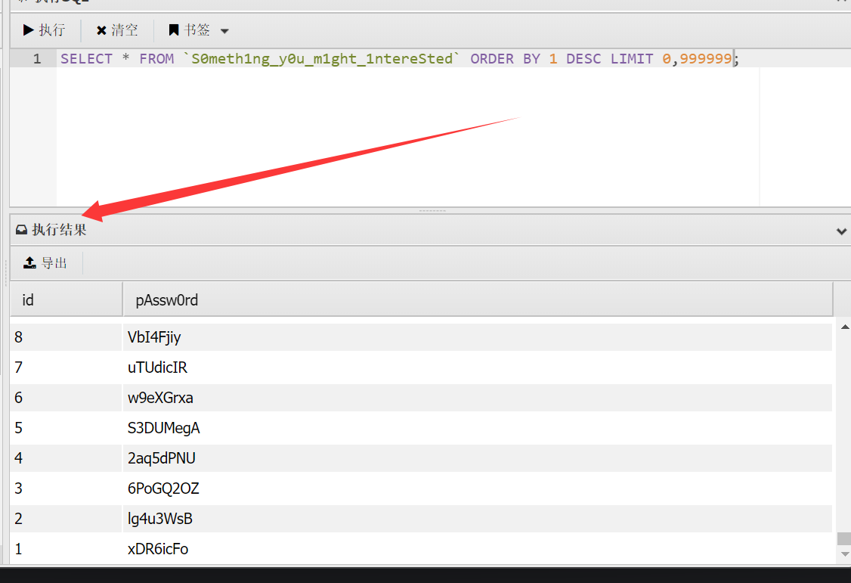Click the splitter handle between editor and results
This screenshot has height=583, width=851.
click(432, 210)
